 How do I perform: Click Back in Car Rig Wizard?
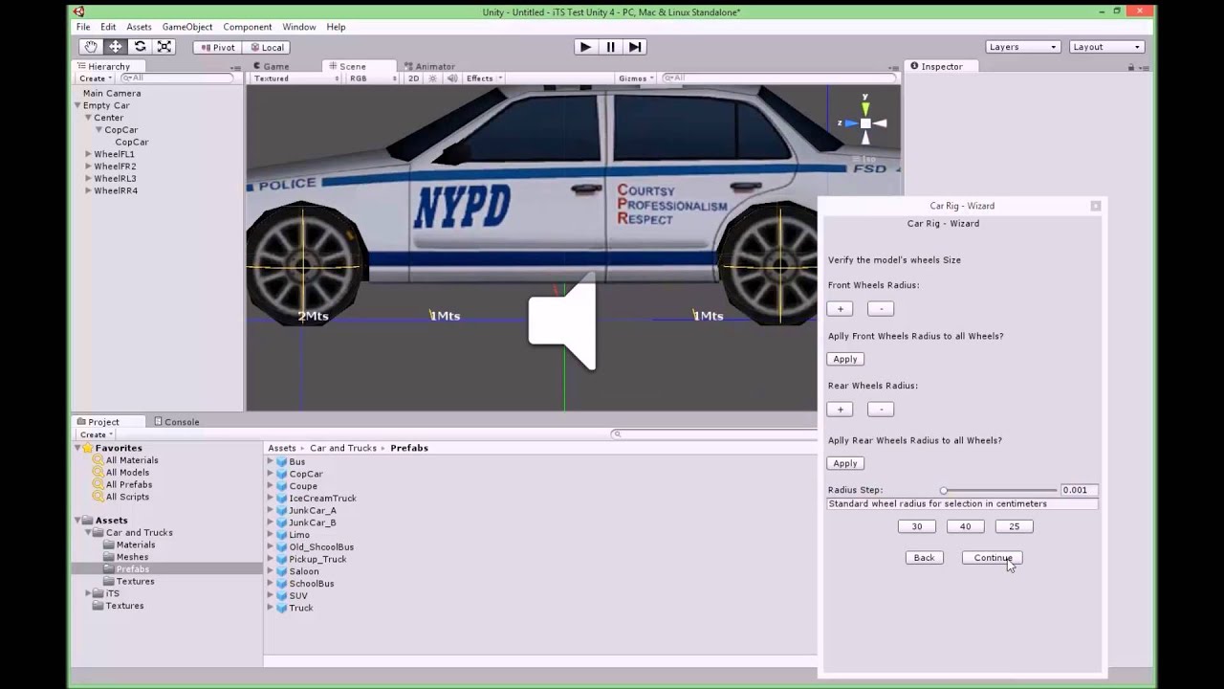pyautogui.click(x=924, y=558)
